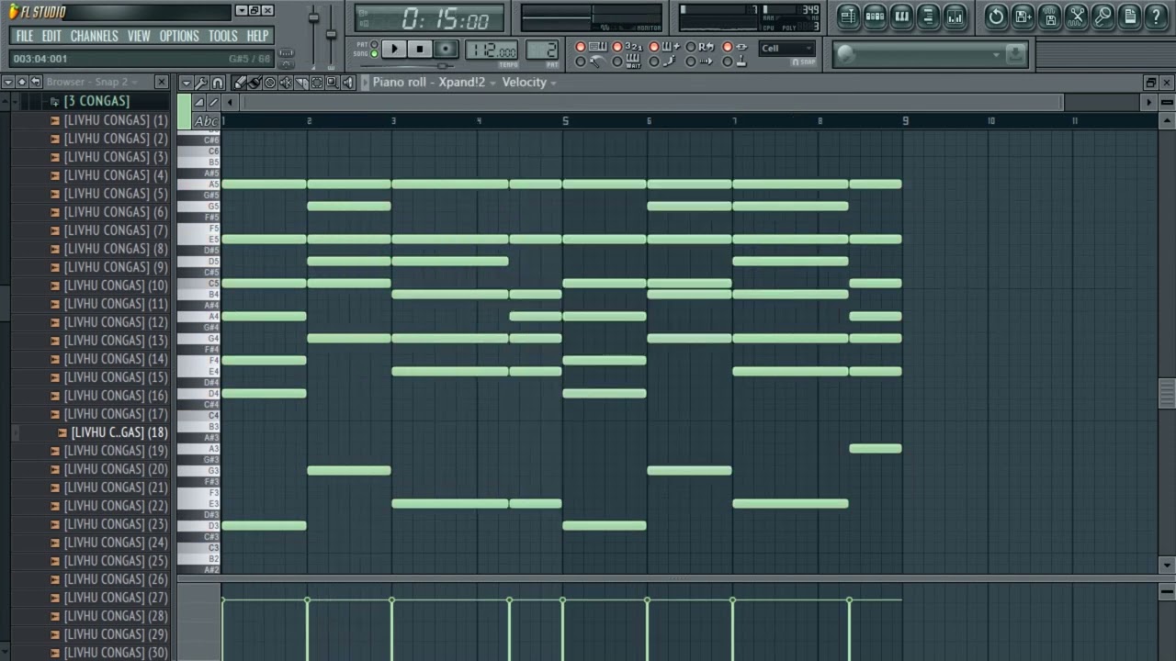This screenshot has width=1176, height=661.
Task: Toggle step editing mode LED
Action: (654, 62)
